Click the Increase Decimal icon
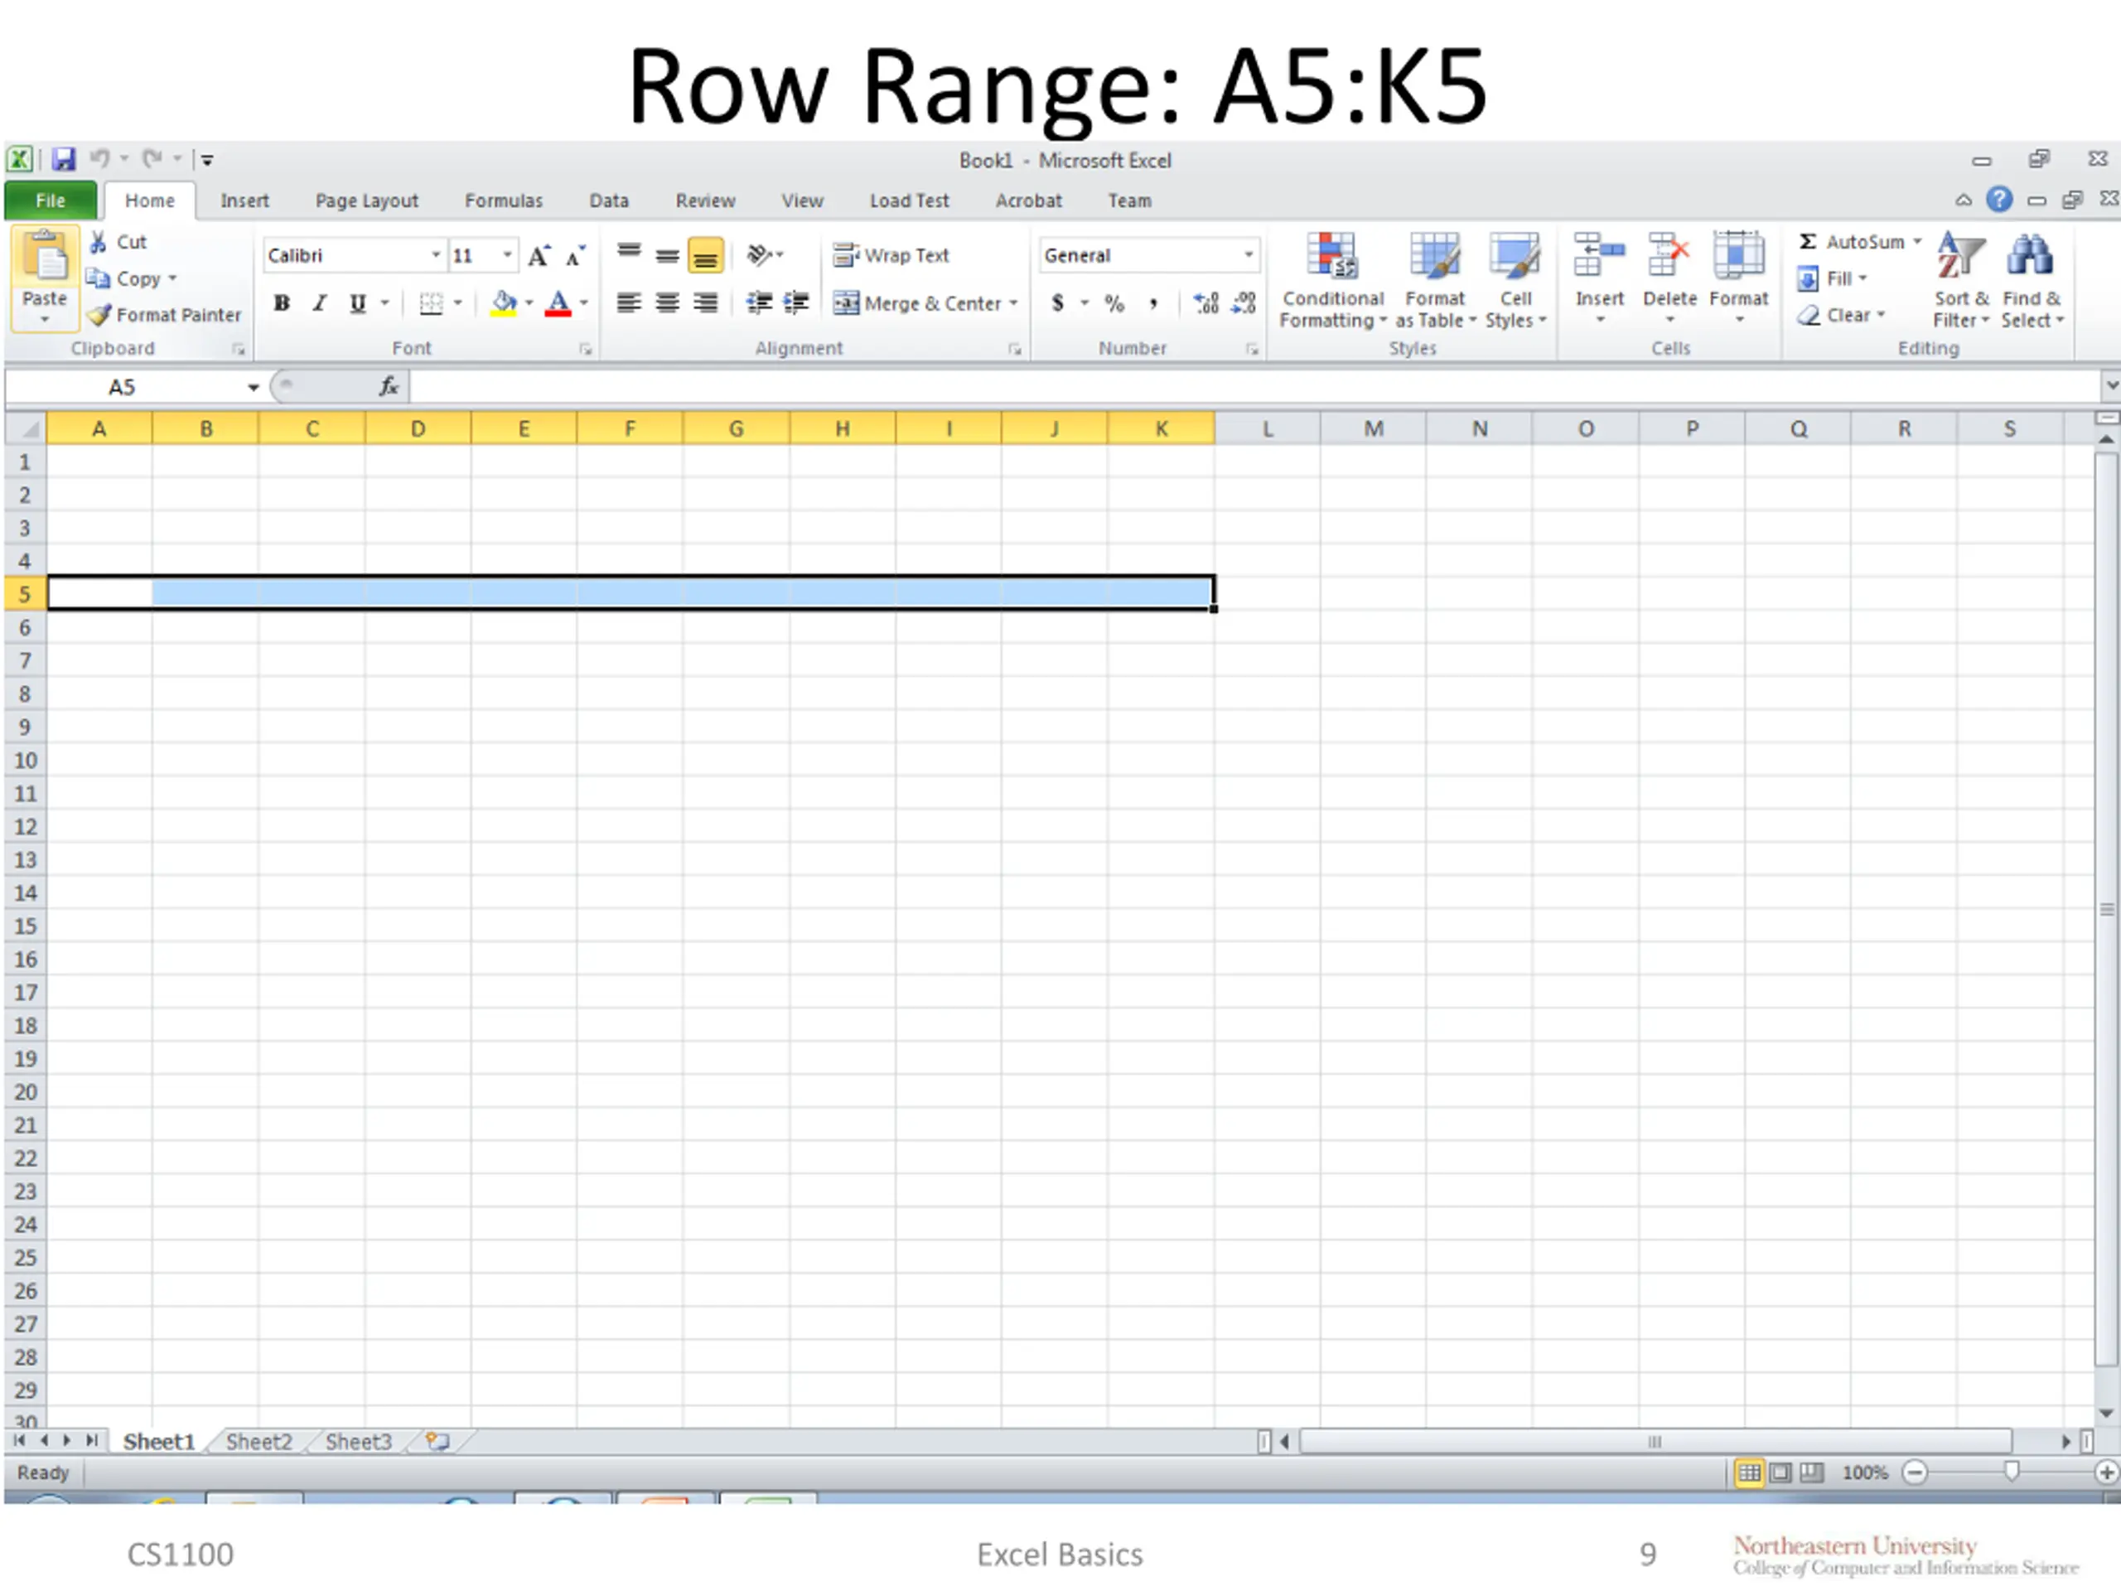Viewport: 2121px width, 1591px height. (x=1205, y=304)
